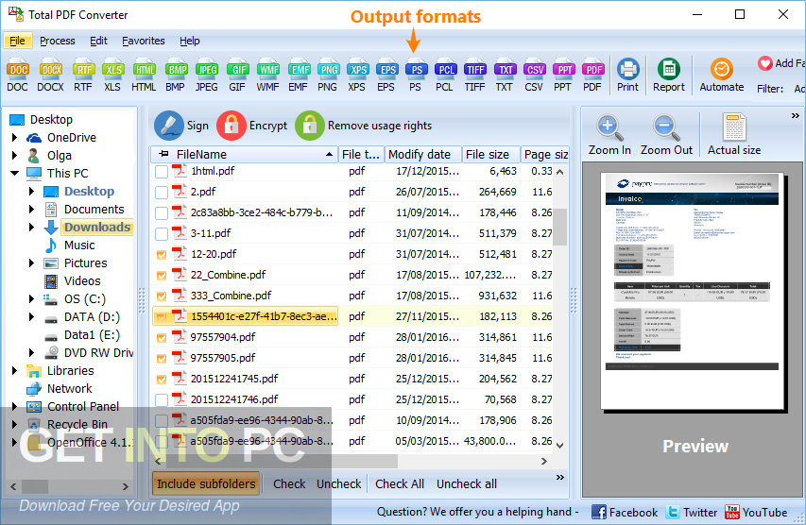The image size is (806, 525).
Task: Select TXT output format
Action: pos(505,76)
